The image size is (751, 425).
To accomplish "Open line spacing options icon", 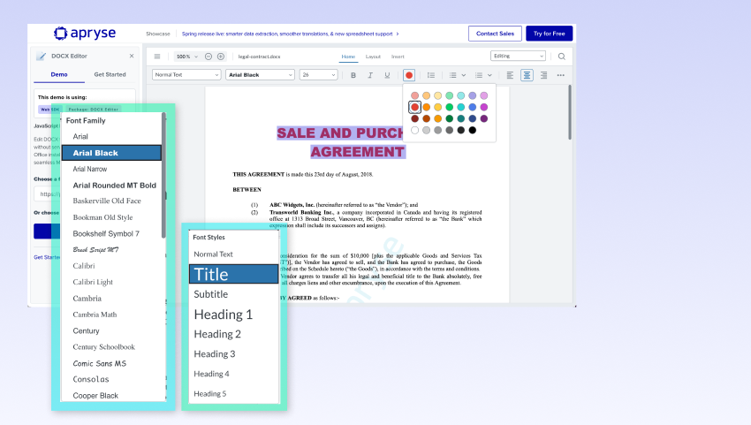I will [x=431, y=75].
